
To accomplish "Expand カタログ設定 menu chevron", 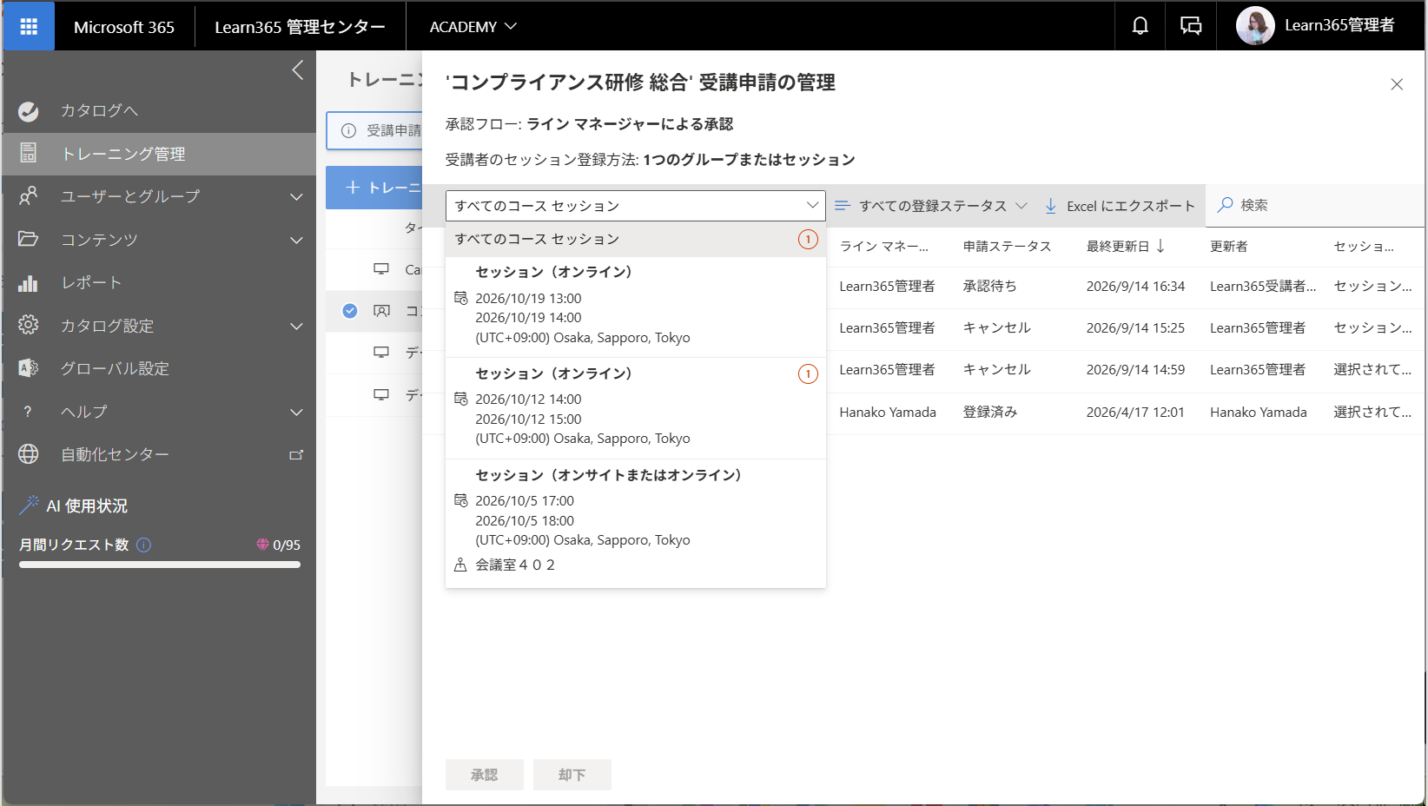I will coord(296,326).
